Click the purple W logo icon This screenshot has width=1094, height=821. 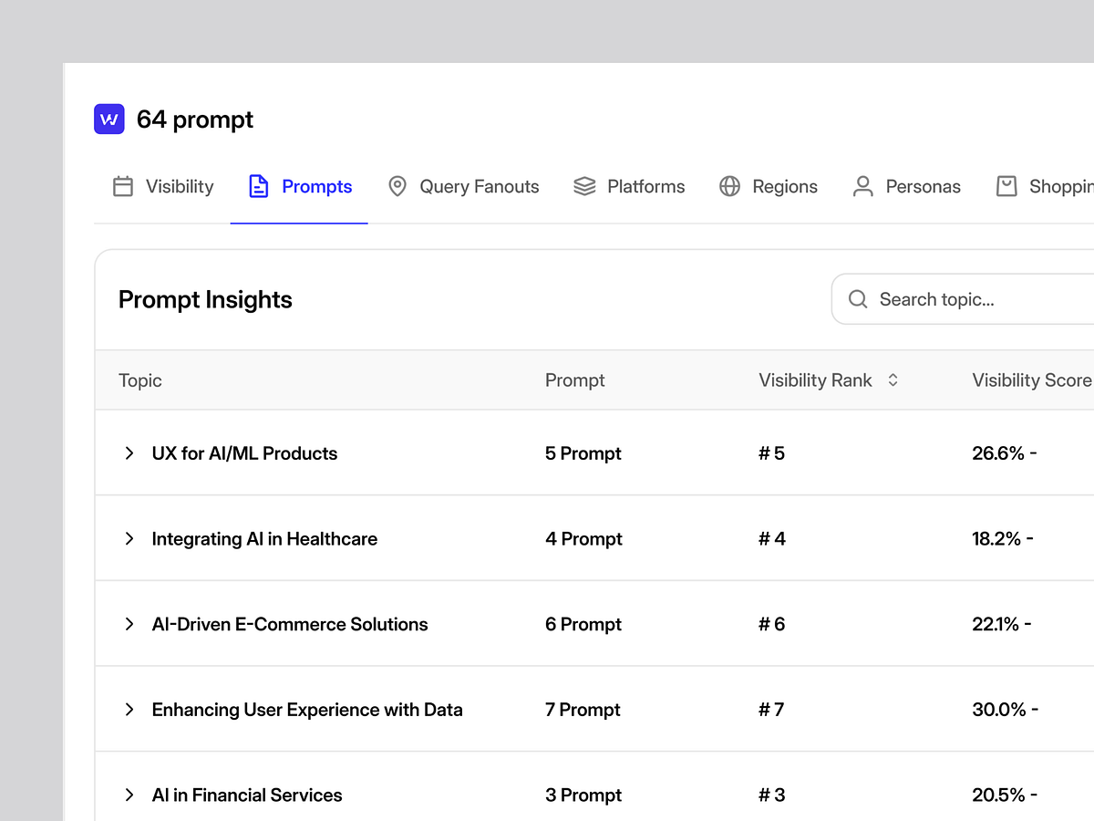pos(109,120)
